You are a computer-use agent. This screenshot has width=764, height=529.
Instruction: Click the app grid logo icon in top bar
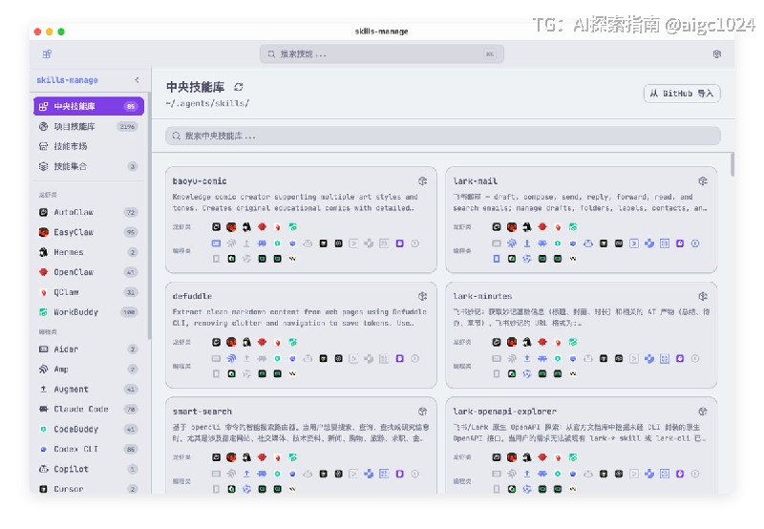click(x=47, y=54)
